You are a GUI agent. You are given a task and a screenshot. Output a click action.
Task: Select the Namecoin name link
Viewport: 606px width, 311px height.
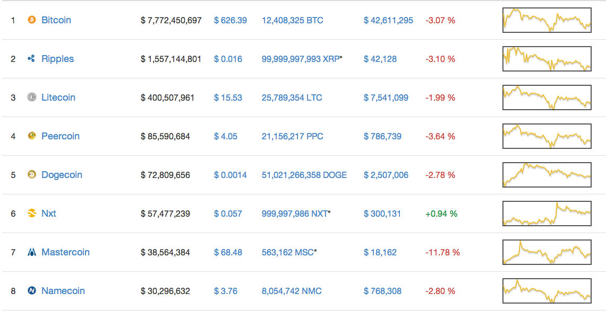coord(63,291)
